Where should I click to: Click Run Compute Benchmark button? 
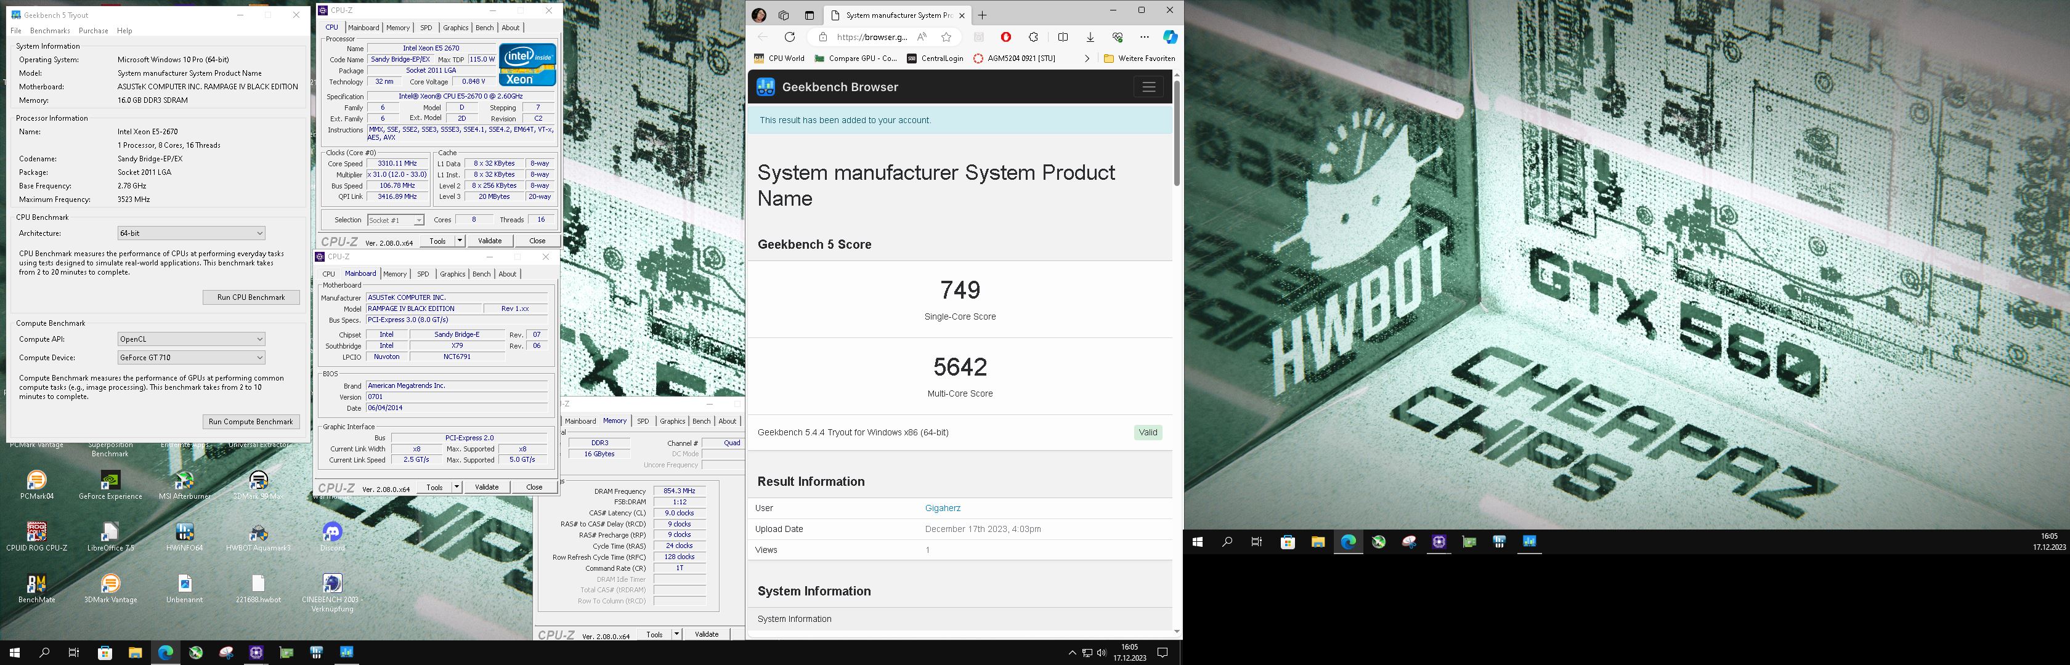coord(251,422)
